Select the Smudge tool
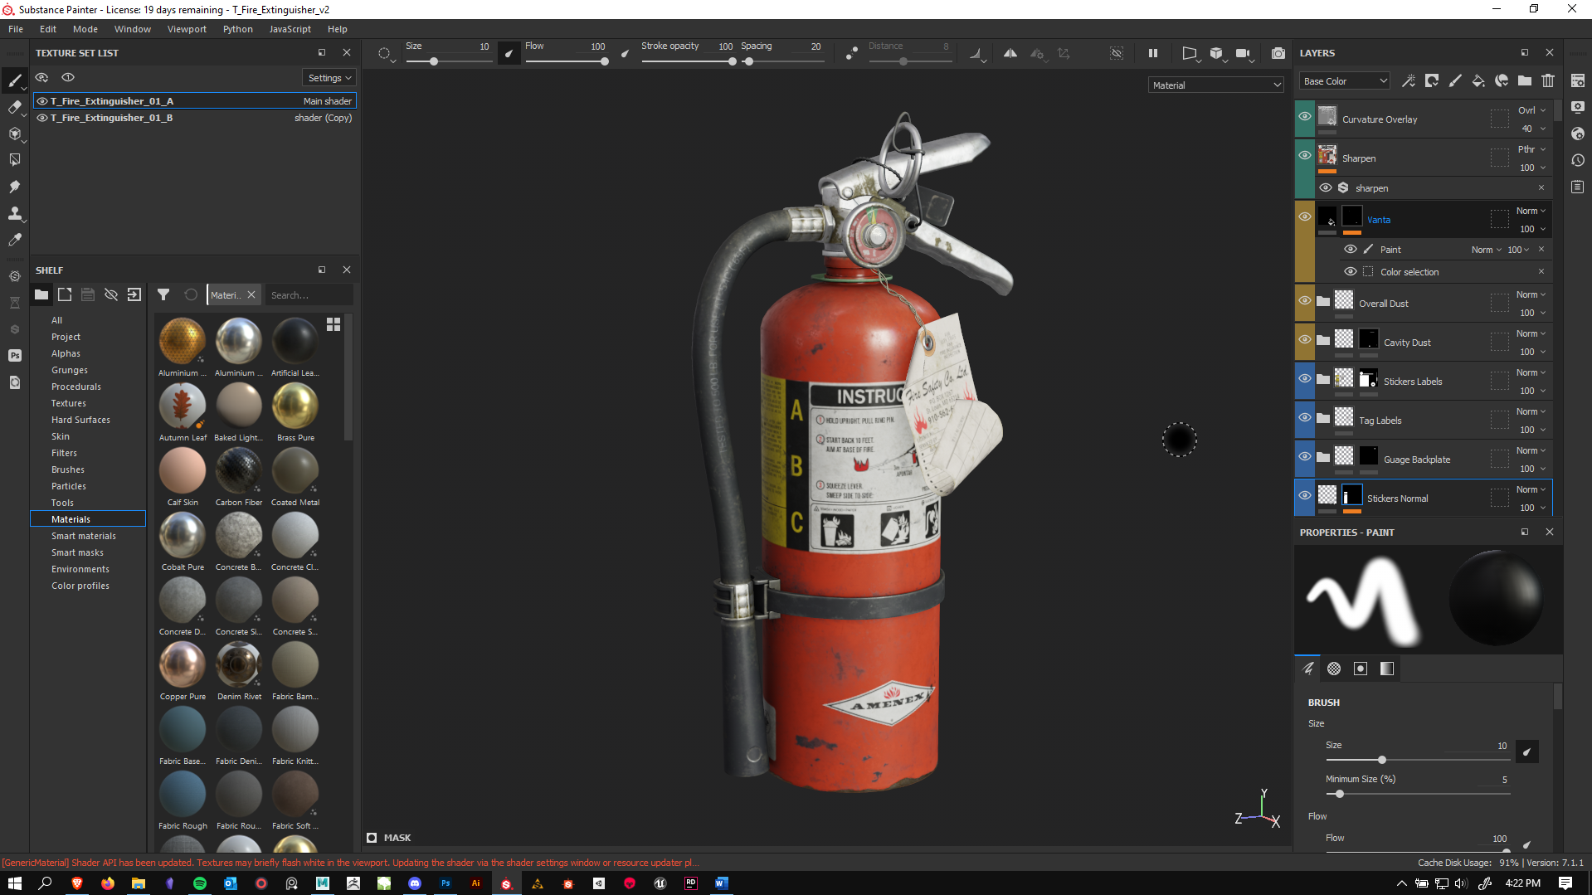1592x895 pixels. tap(14, 187)
